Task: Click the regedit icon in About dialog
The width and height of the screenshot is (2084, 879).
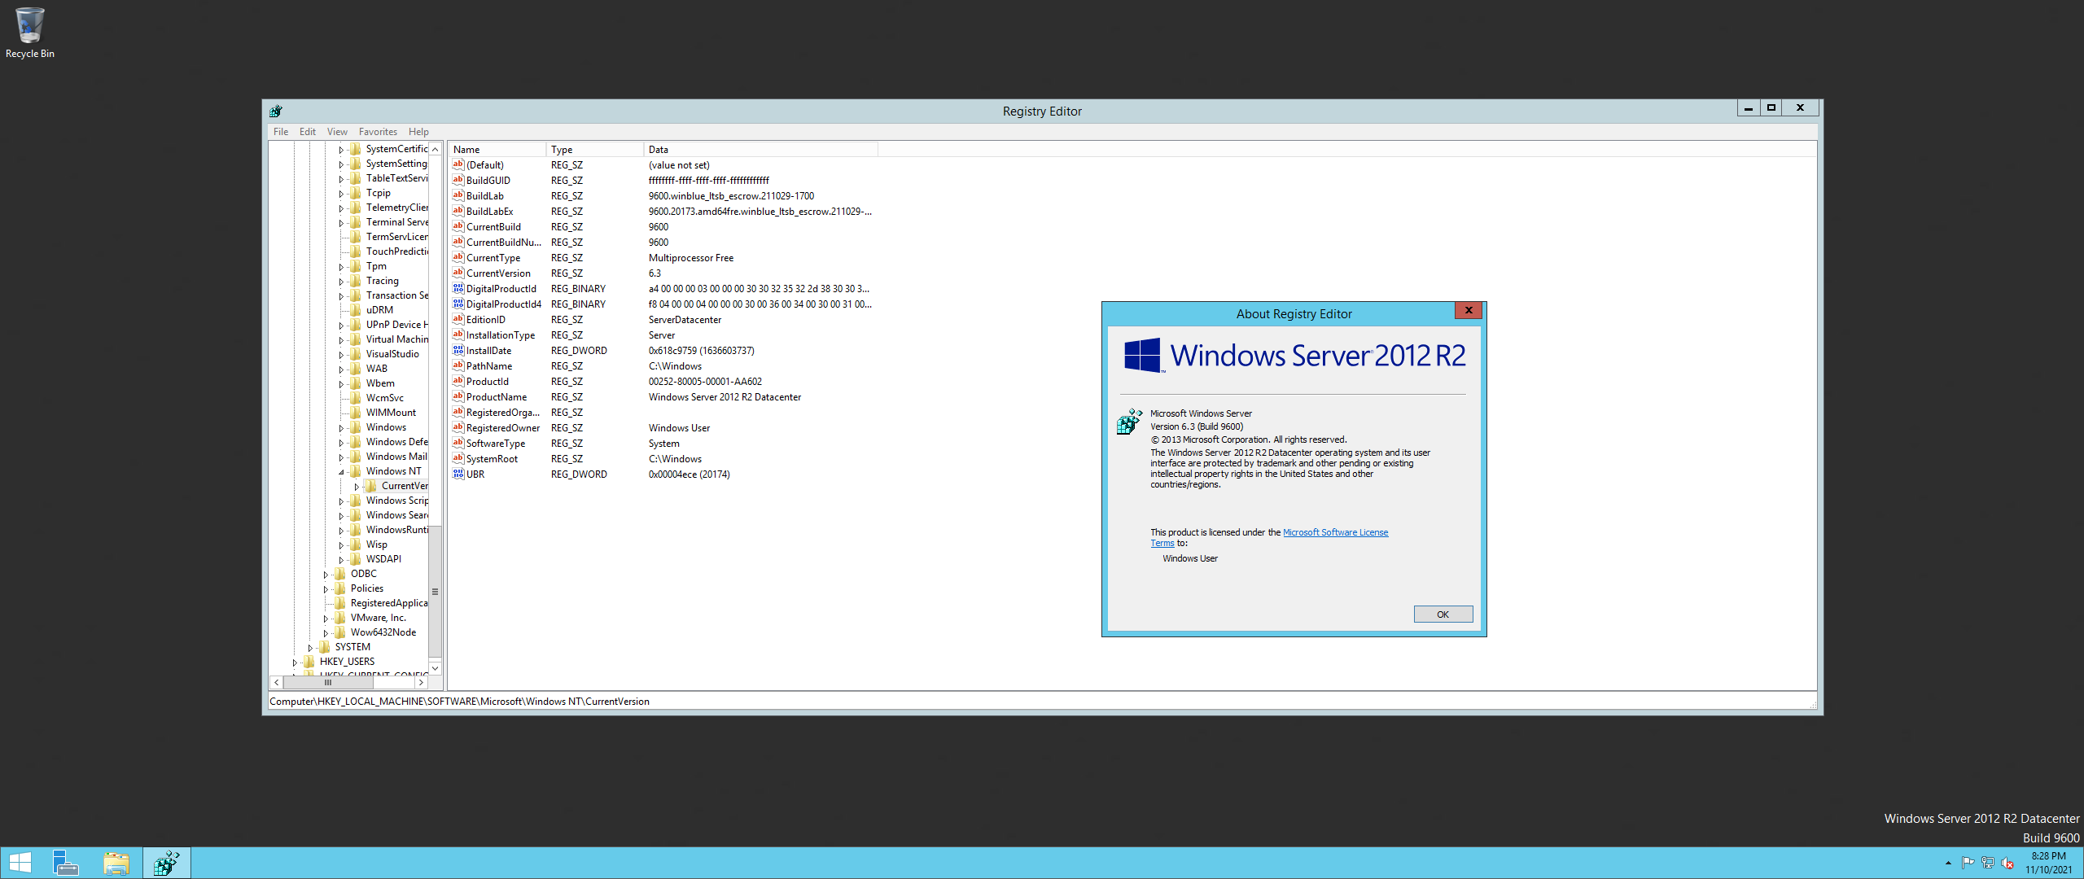Action: point(1129,421)
